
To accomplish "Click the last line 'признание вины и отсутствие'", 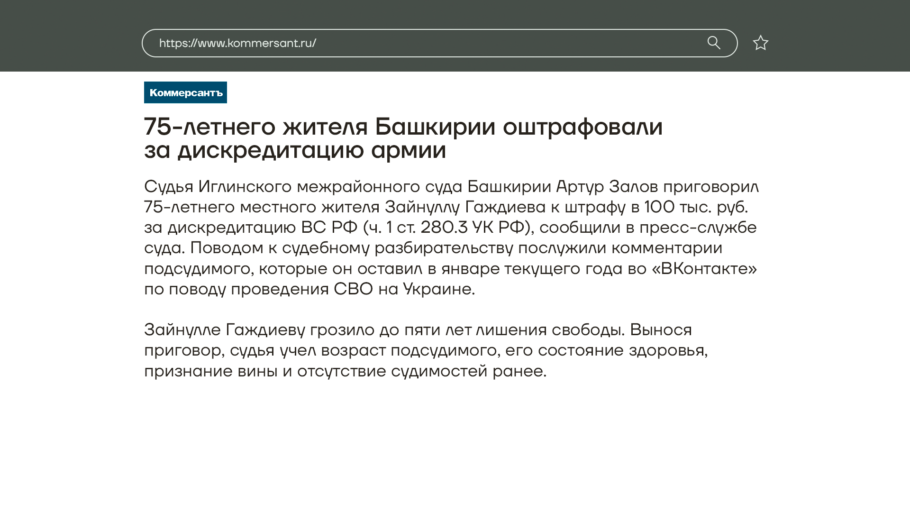I will [x=265, y=371].
